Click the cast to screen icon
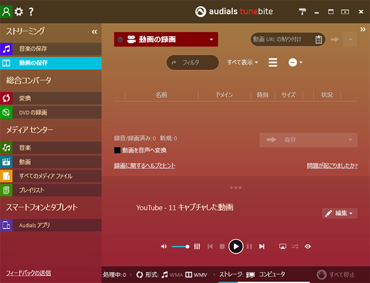 (x=283, y=247)
